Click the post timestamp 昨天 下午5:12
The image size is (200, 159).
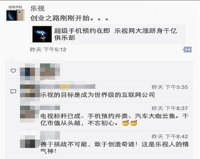(x=48, y=49)
